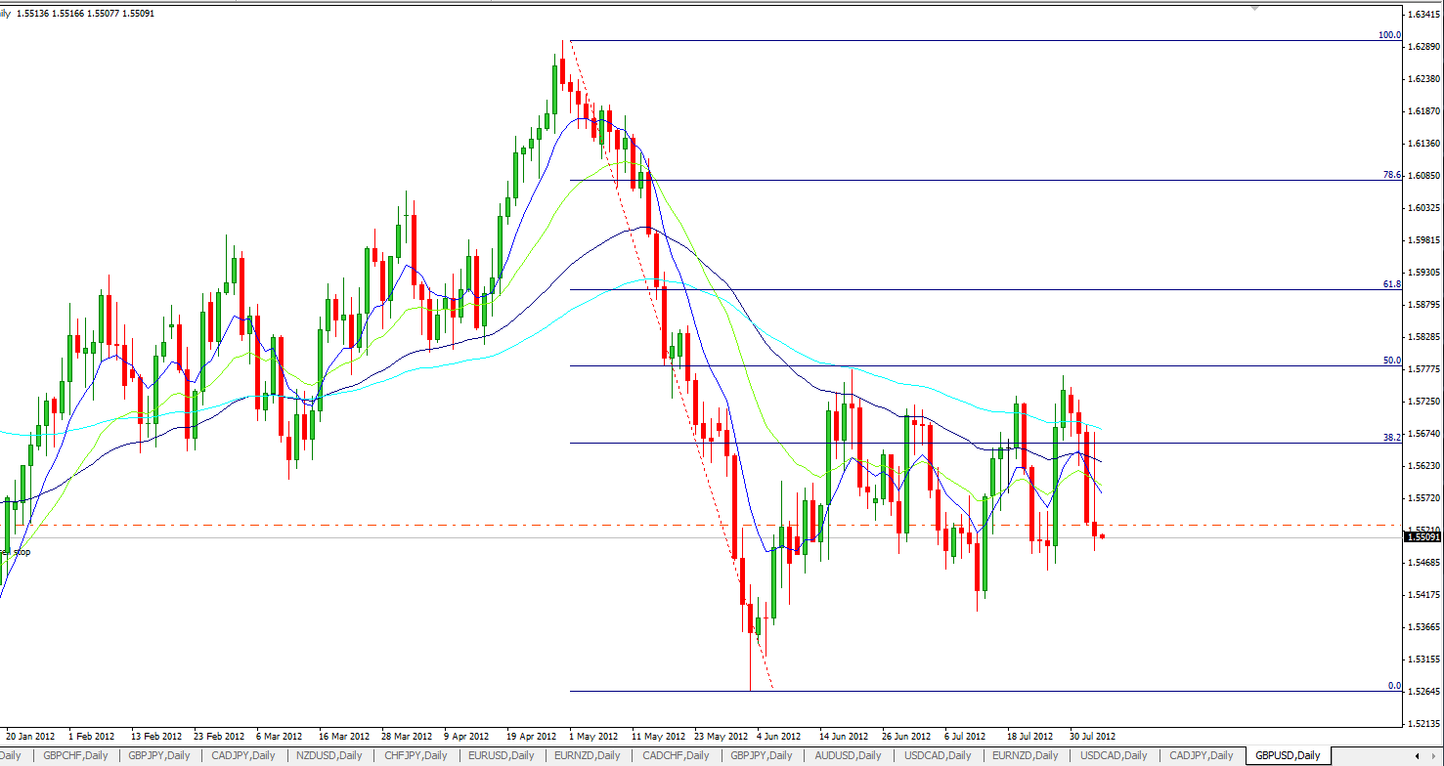Screen dimensions: 1444x766
Task: Open GBPJPY,Daily tab beside AUDUSD tab
Action: (762, 755)
